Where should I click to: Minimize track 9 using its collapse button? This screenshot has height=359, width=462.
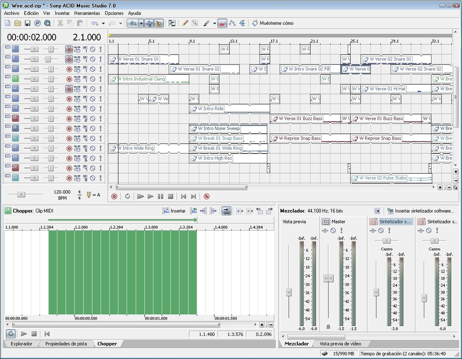point(8,57)
